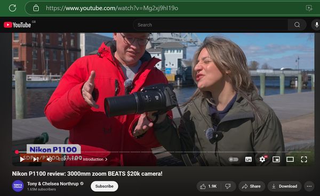Image resolution: width=320 pixels, height=196 pixels.
Task: Mute the video volume
Action: [x=49, y=159]
